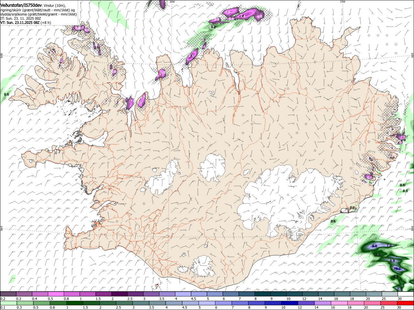Click the 7.3 precipitation value
The width and height of the screenshot is (414, 310).
(399, 289)
